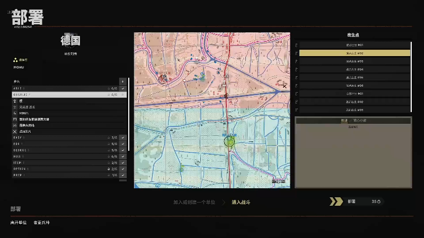Expand the HOW squad row

(65, 157)
